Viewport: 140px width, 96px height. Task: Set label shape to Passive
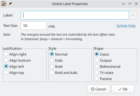pyautogui.click(x=103, y=79)
